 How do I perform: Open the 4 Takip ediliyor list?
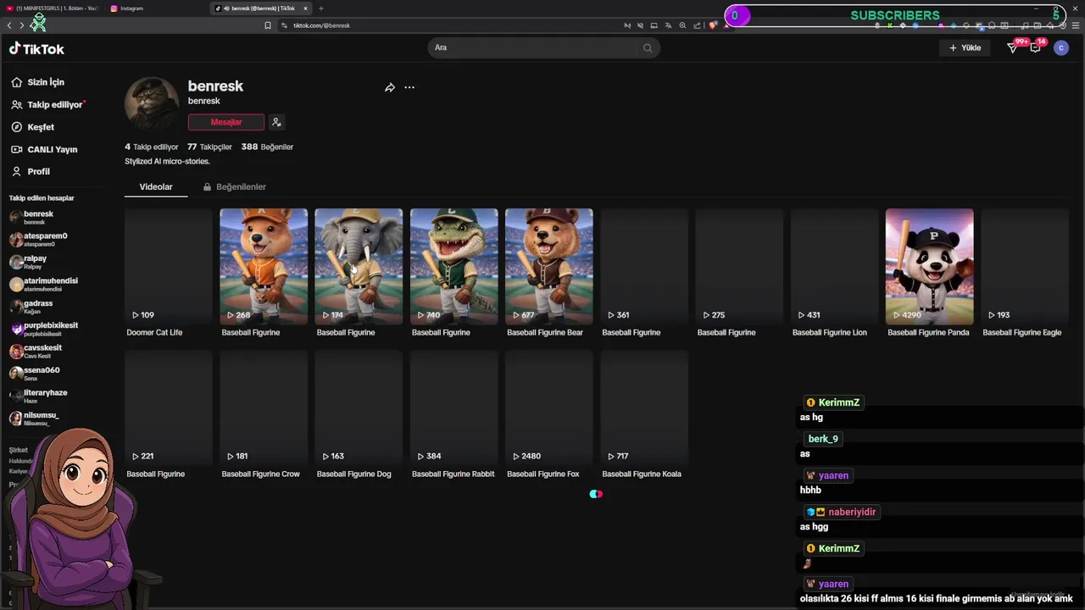[x=152, y=147]
